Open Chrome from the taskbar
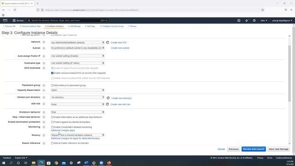Screen dimensions: 295x166 pyautogui.click(x=56, y=163)
